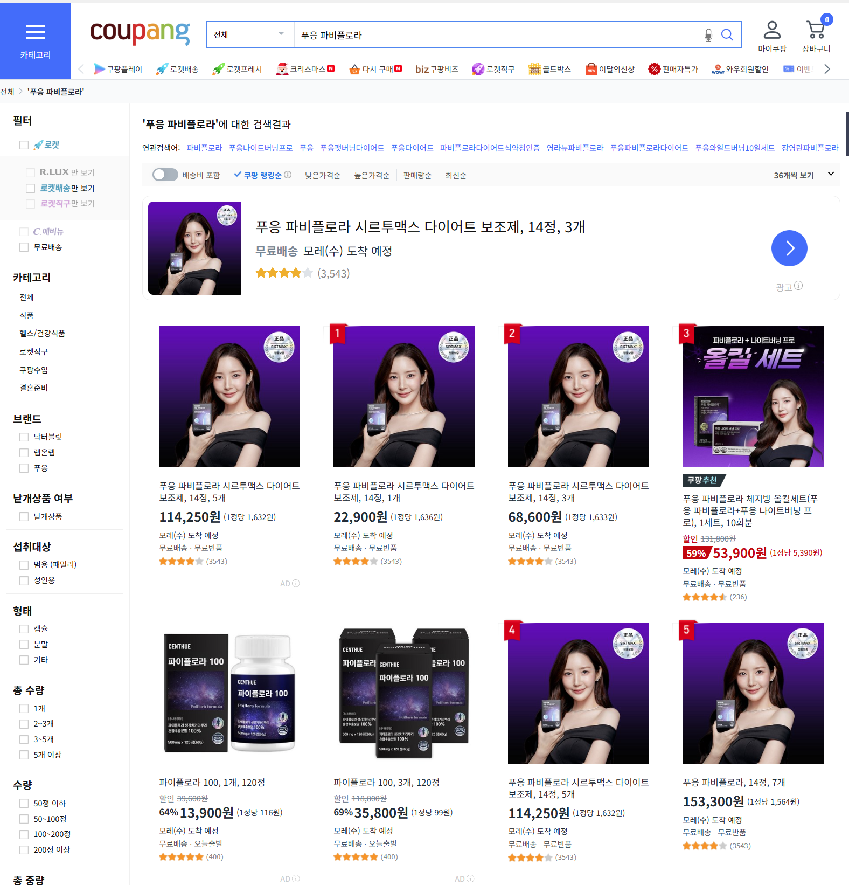The image size is (849, 885).
Task: Check 푸응 brand checkbox
Action: (24, 468)
